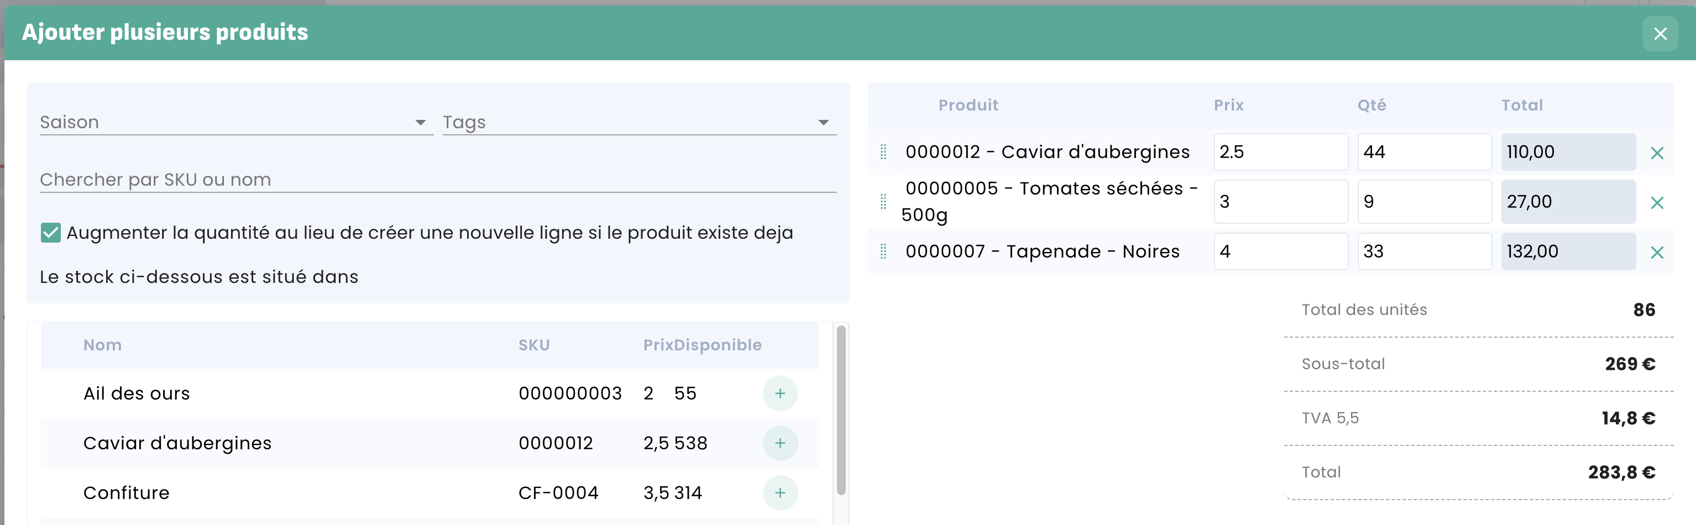The height and width of the screenshot is (525, 1696).
Task: Remove the Tomates séchées line
Action: [1657, 202]
